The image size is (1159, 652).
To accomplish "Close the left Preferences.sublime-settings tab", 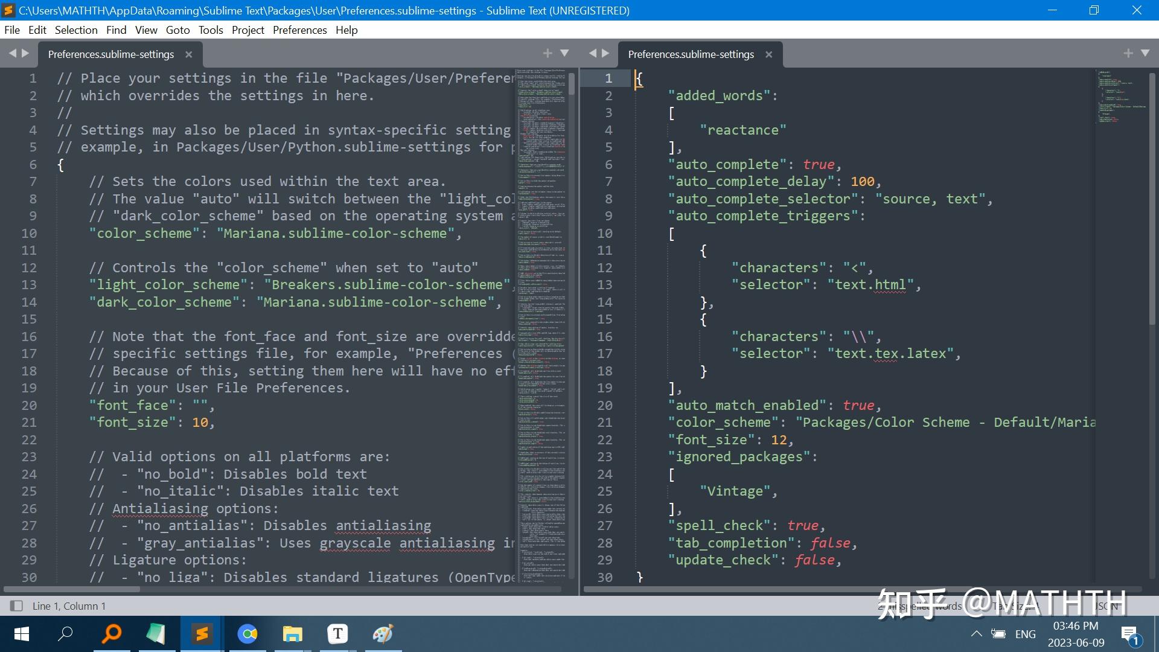I will tap(188, 54).
